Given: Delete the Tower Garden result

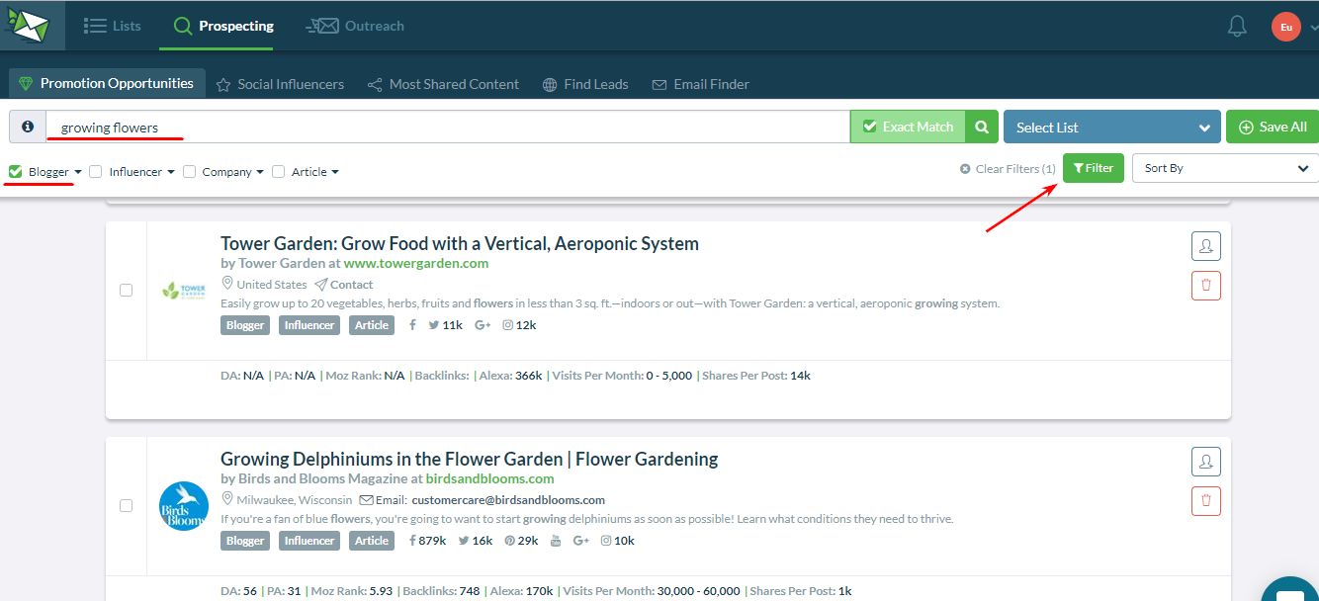Looking at the screenshot, I should pyautogui.click(x=1205, y=286).
